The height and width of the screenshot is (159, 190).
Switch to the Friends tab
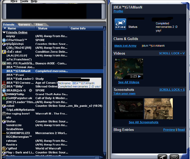[x=9, y=25]
